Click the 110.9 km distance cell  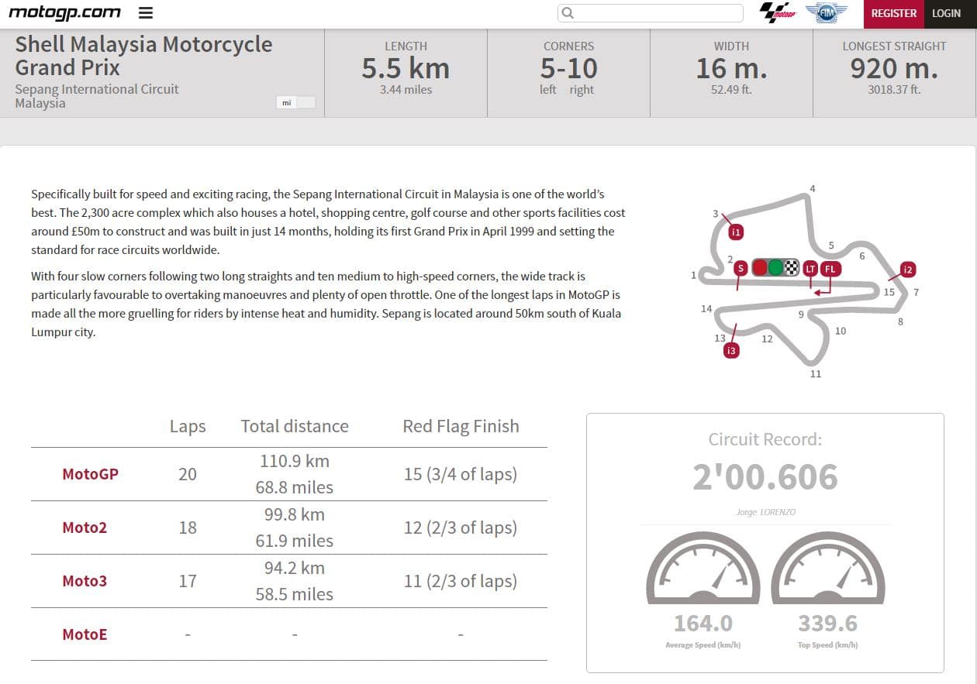[295, 461]
